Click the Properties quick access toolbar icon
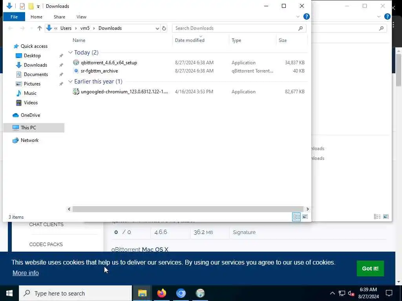Screen dimensions: 402x301 click(x=22, y=6)
